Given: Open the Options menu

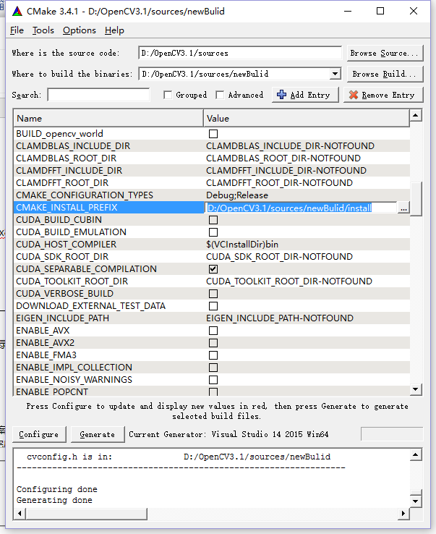Looking at the screenshot, I should coord(80,30).
